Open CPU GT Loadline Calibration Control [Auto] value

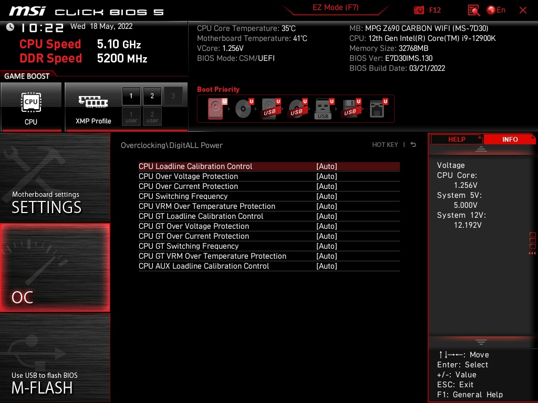(x=327, y=216)
